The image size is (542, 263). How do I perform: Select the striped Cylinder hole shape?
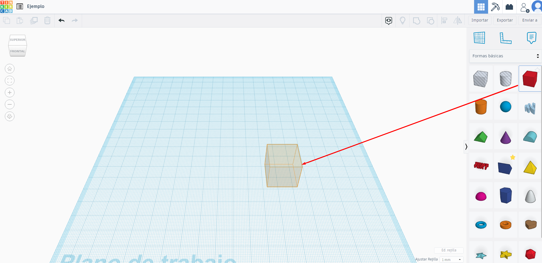[x=505, y=79]
